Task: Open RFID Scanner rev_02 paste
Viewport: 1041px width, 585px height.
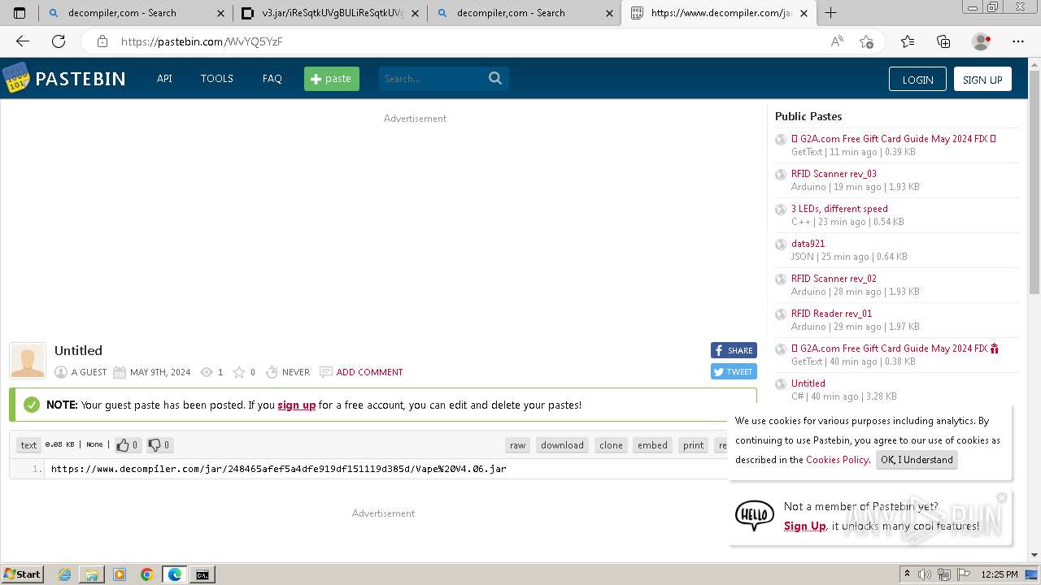Action: click(x=834, y=279)
